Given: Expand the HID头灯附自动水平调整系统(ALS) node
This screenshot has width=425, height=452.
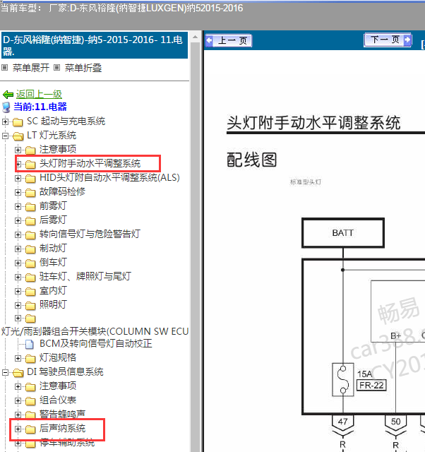Looking at the screenshot, I should [x=18, y=179].
